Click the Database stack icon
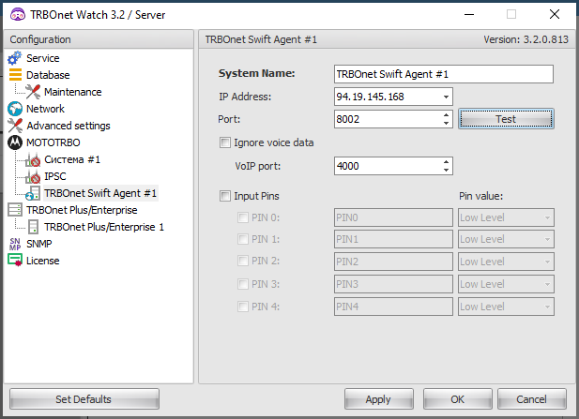This screenshot has height=419, width=579. click(15, 74)
